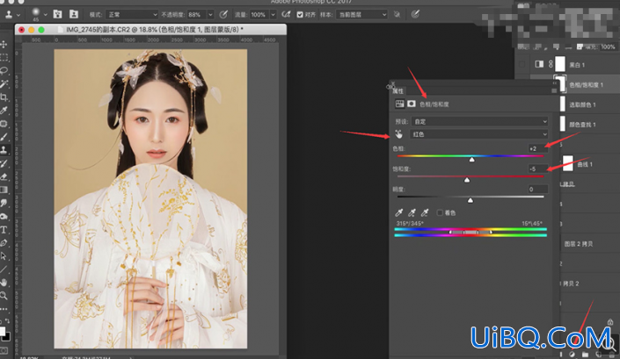Screen dimensions: 620x359
Task: Switch to the 属性 Properties tab
Action: (398, 91)
